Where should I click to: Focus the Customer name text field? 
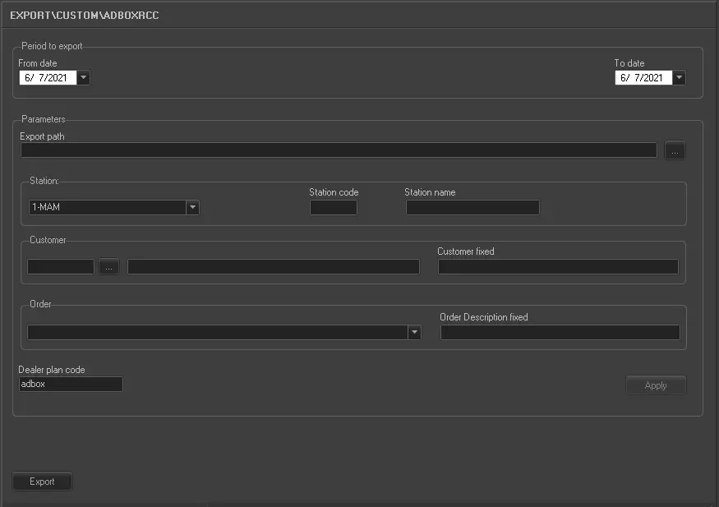coord(273,267)
